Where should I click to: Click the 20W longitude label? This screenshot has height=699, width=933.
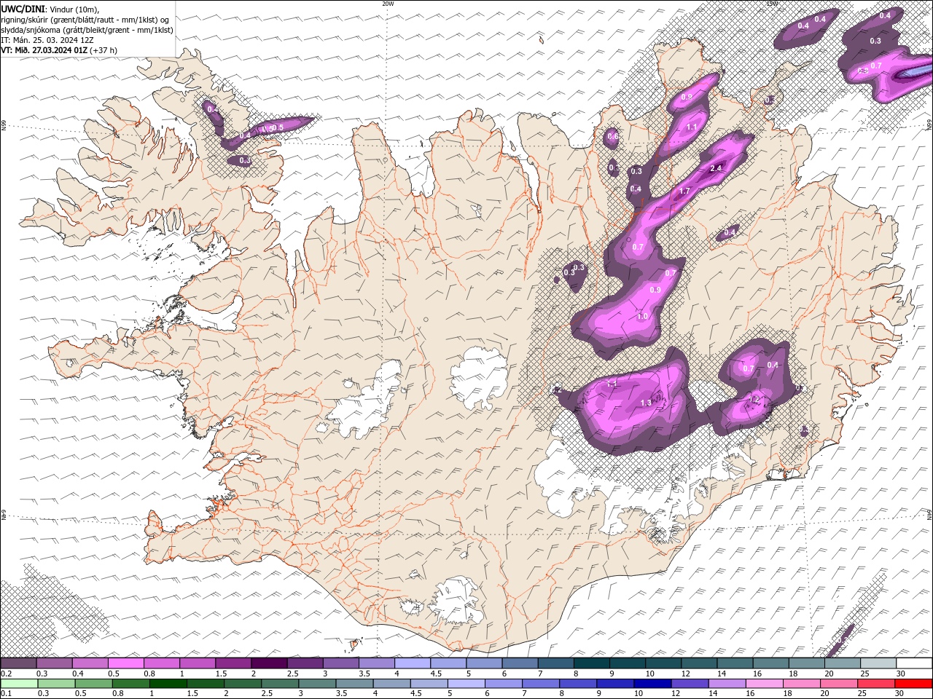pyautogui.click(x=388, y=4)
